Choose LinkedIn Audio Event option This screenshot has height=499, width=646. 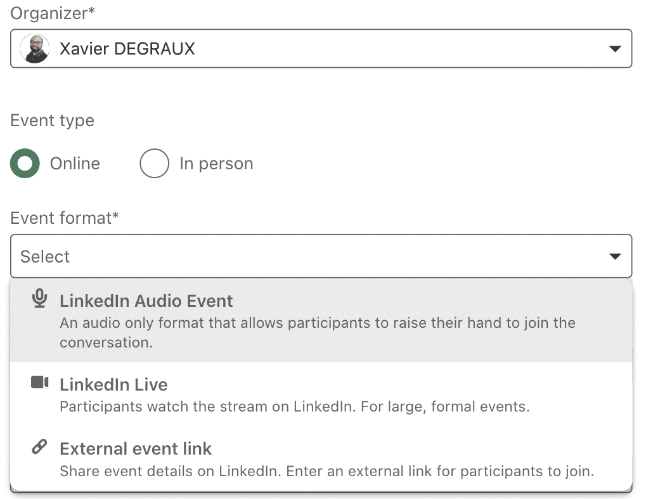point(146,301)
